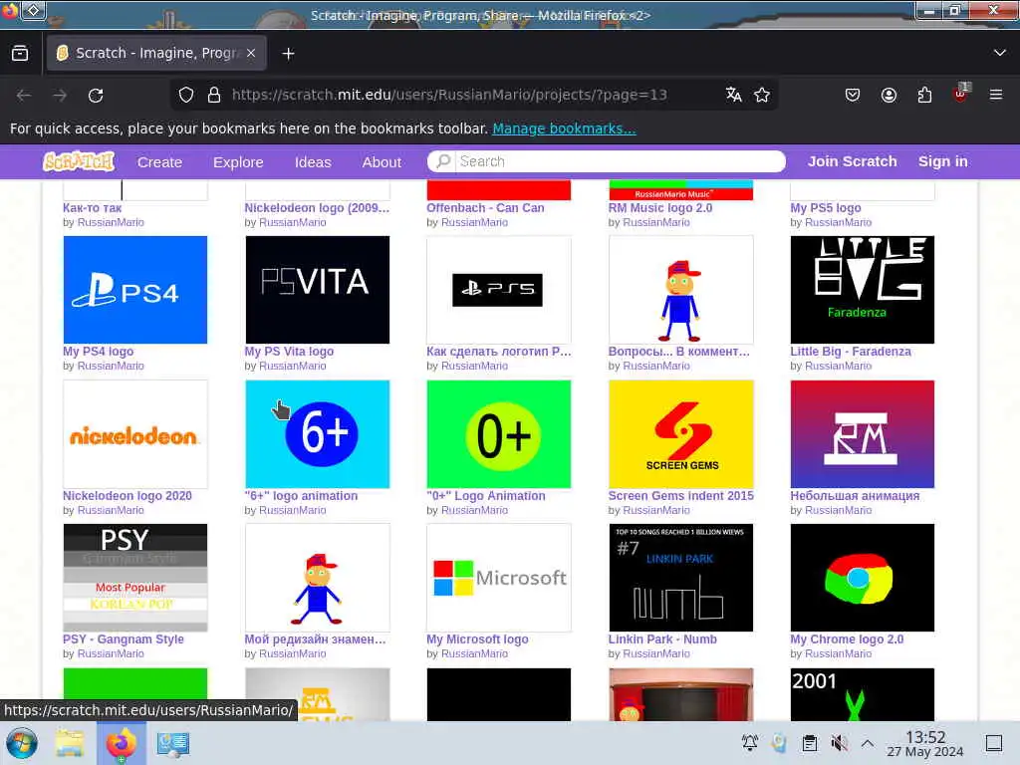Screen dimensions: 1020x765
Task: Open Firefox View recent browsing icon
Action: 20,54
